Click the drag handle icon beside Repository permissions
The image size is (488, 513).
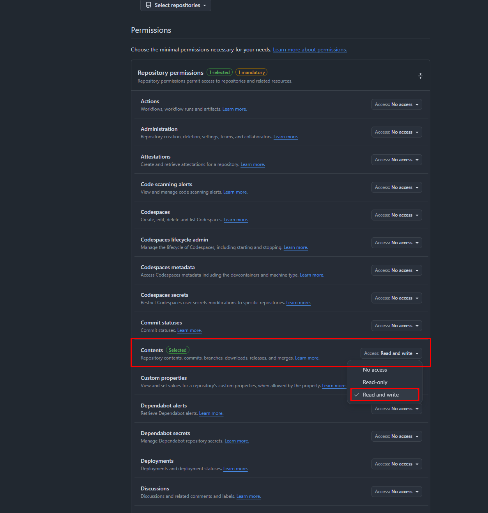[420, 76]
